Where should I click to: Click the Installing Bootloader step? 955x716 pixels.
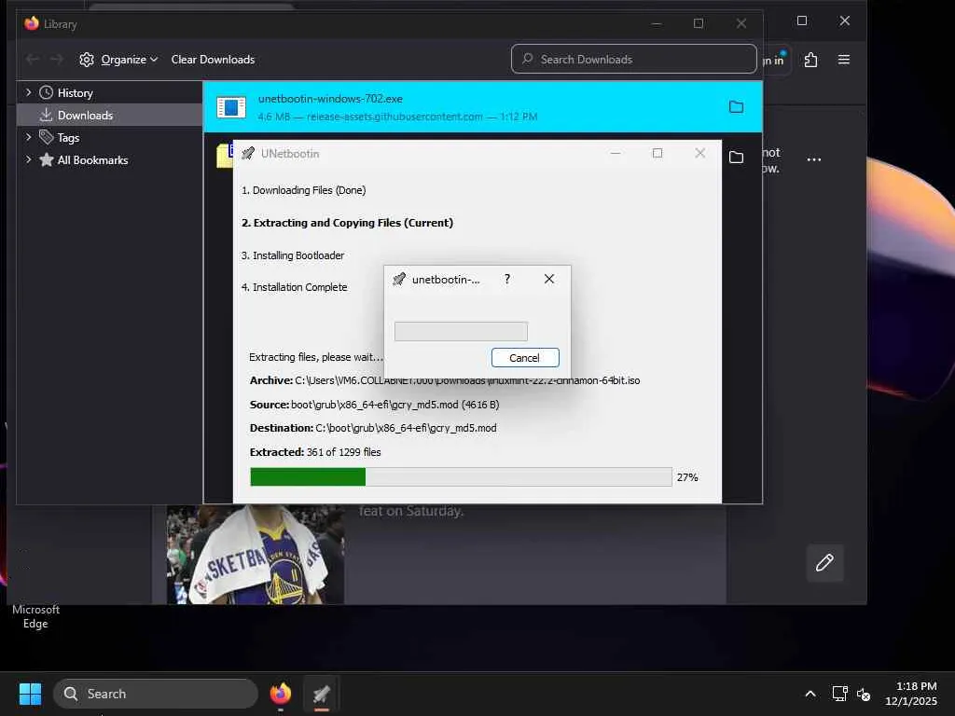point(292,255)
